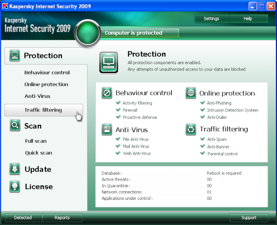Click the Network connections row
This screenshot has width=277, height=225.
pos(157,192)
